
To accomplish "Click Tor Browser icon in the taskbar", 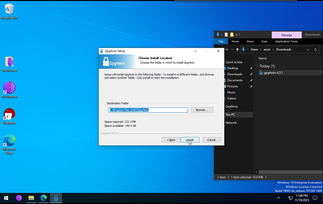I will [x=19, y=198].
